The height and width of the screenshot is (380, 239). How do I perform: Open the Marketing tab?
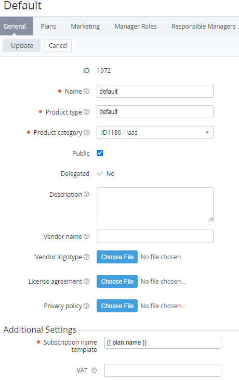[85, 26]
